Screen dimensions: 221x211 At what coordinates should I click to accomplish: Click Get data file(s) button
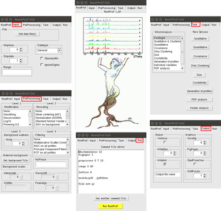pyautogui.click(x=27, y=34)
